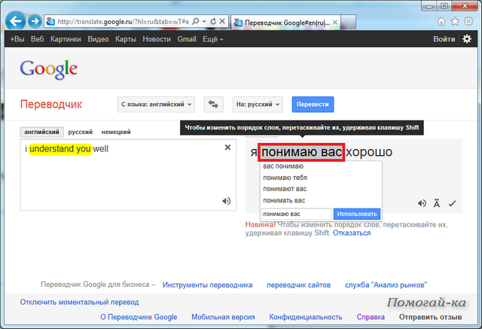Open the +Вы menu item
Screen dimensions: 482x329
(x=17, y=39)
